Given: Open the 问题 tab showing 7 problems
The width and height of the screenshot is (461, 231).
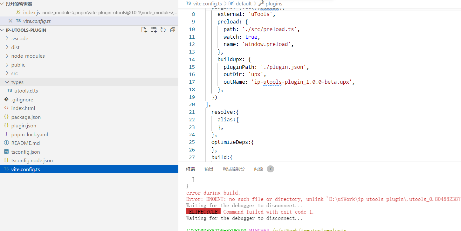Looking at the screenshot, I should [258, 169].
